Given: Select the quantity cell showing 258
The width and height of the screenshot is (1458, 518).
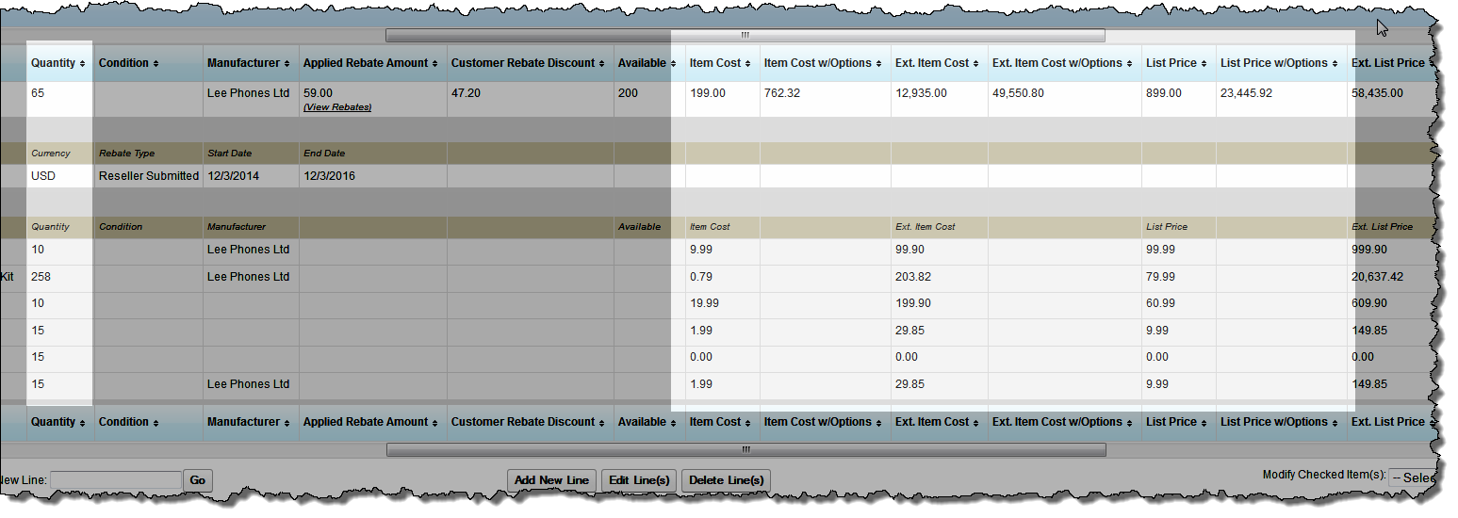Looking at the screenshot, I should coord(41,277).
